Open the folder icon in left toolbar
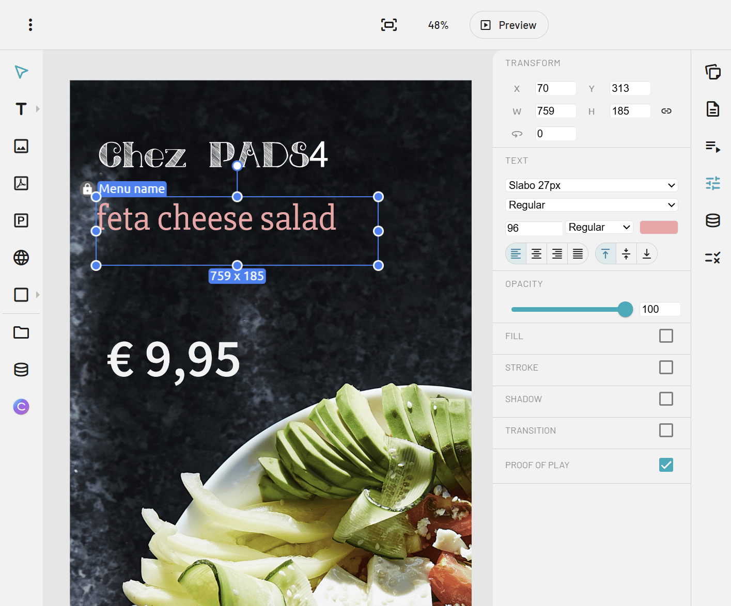 point(21,332)
